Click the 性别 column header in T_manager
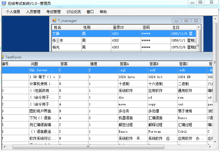 [x=96, y=27]
